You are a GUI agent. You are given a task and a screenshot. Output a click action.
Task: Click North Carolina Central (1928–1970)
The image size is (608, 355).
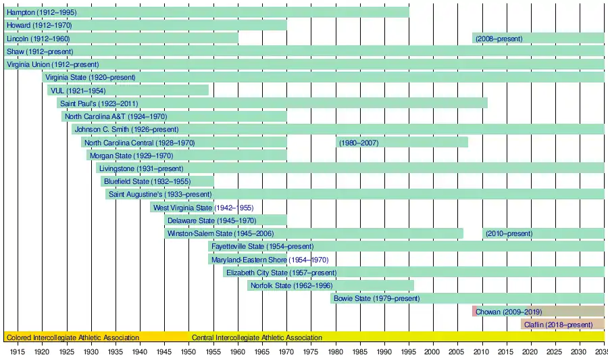tap(140, 143)
